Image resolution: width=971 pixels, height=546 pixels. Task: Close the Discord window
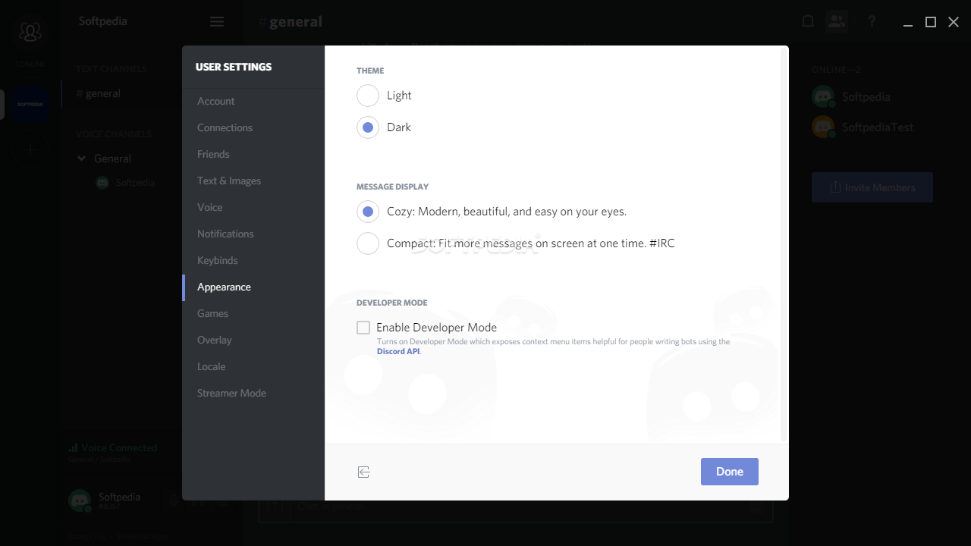954,22
